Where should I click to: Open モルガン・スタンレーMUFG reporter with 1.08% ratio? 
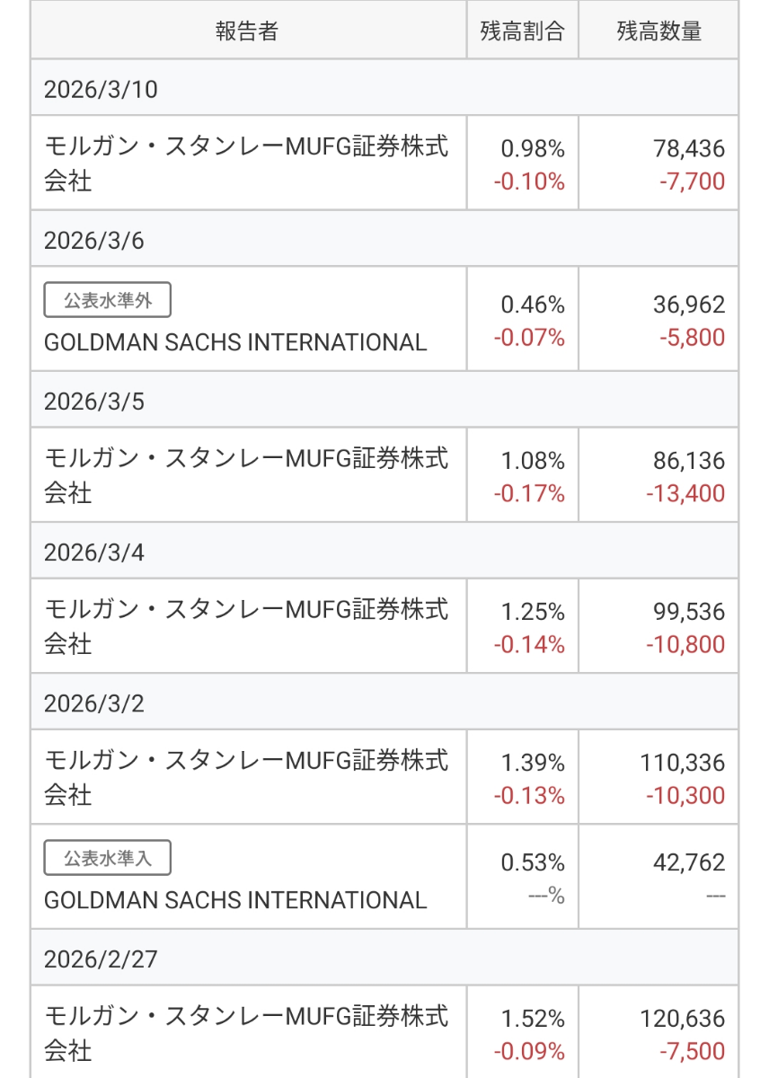246,475
